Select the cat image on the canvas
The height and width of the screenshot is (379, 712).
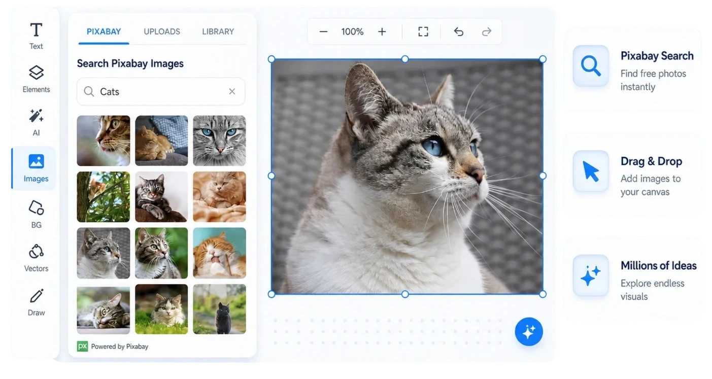[407, 177]
